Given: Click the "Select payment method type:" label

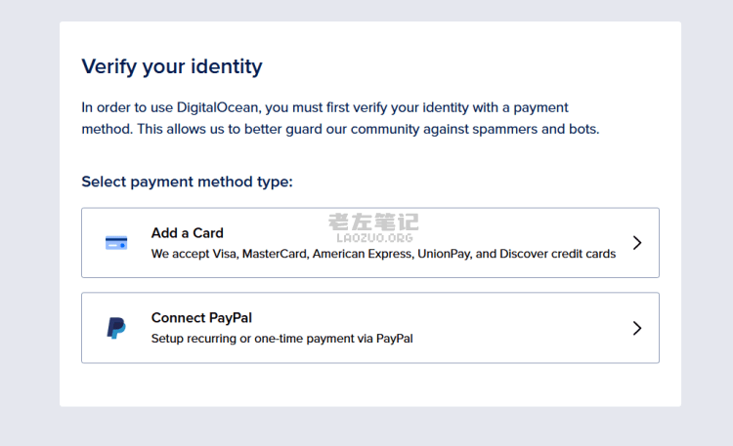Looking at the screenshot, I should [x=187, y=182].
